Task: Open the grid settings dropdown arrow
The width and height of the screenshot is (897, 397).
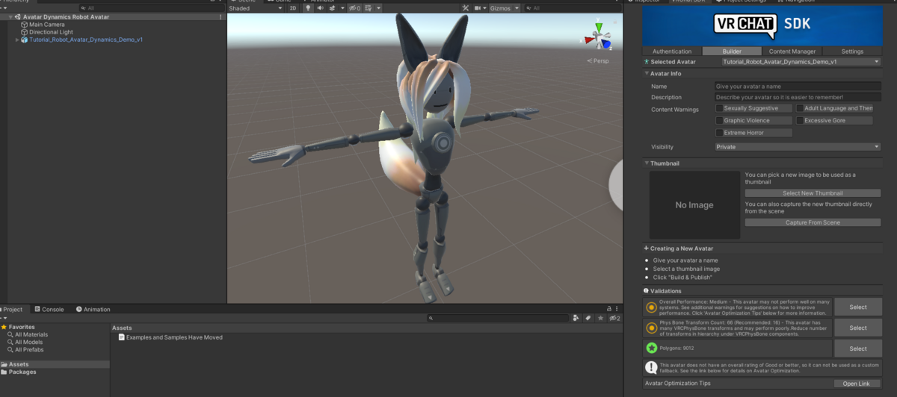Action: click(x=378, y=8)
